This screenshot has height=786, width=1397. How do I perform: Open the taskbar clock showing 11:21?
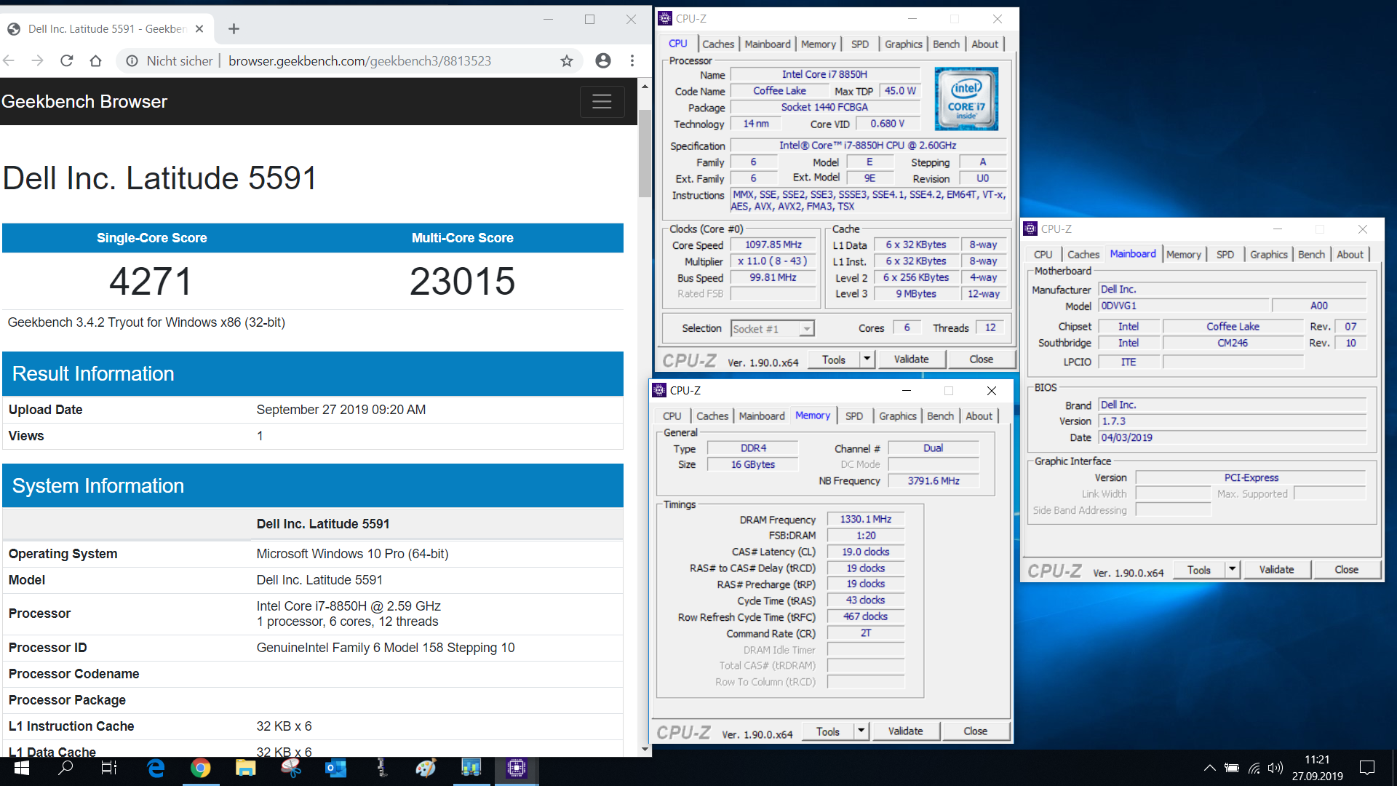tap(1317, 768)
